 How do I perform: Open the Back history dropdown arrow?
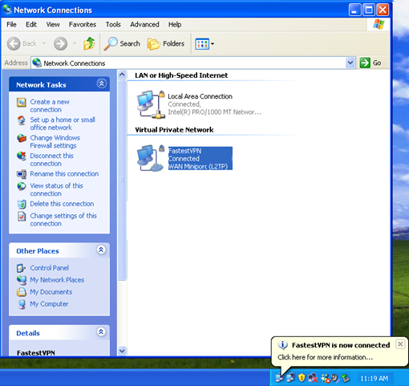pyautogui.click(x=44, y=43)
